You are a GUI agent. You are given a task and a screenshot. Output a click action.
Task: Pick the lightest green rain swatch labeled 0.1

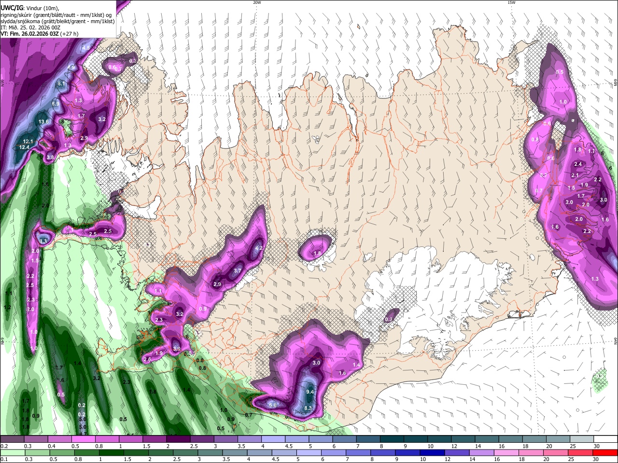point(12,452)
